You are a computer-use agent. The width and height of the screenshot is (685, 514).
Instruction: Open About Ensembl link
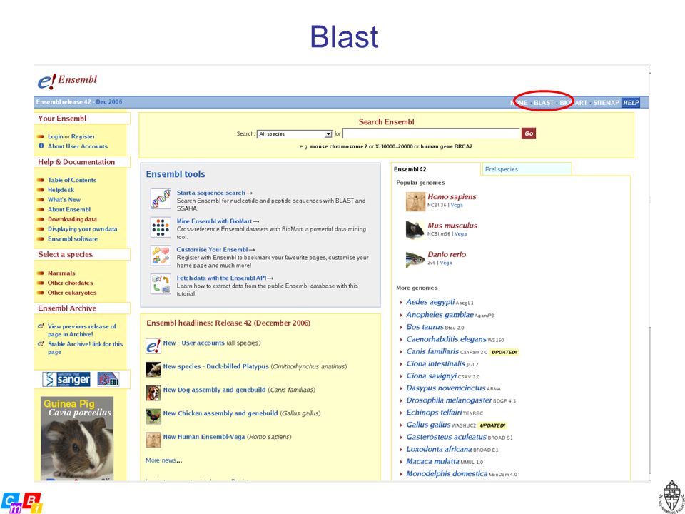point(69,209)
